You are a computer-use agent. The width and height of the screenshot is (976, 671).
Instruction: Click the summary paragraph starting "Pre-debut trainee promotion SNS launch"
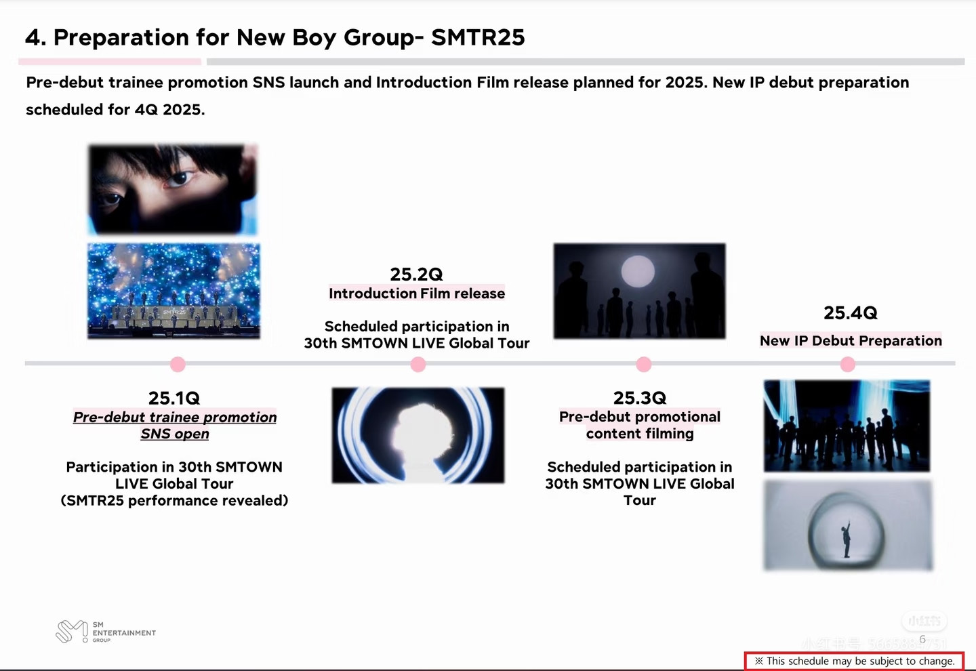pyautogui.click(x=468, y=96)
